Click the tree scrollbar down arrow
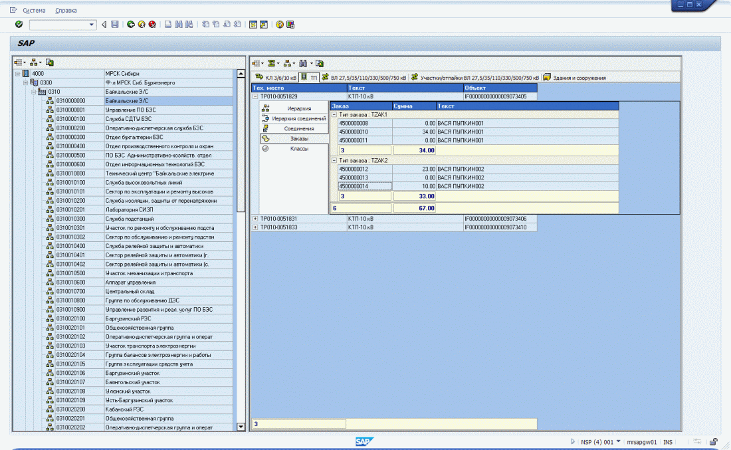The width and height of the screenshot is (731, 450). (241, 426)
